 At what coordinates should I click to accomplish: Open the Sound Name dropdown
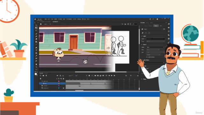[156, 47]
